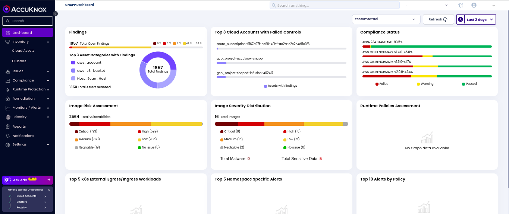Open the dropdown arrow left of the bell
The image size is (509, 214).
pyautogui.click(x=446, y=6)
